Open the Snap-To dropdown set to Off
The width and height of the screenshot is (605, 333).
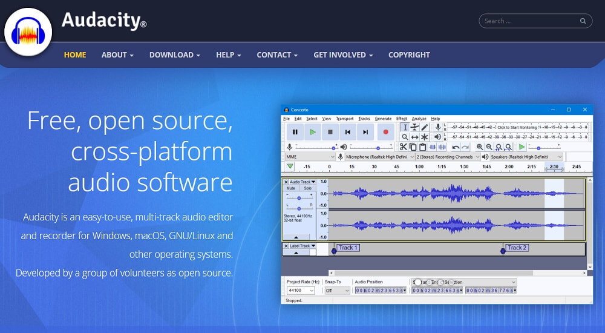tap(337, 291)
